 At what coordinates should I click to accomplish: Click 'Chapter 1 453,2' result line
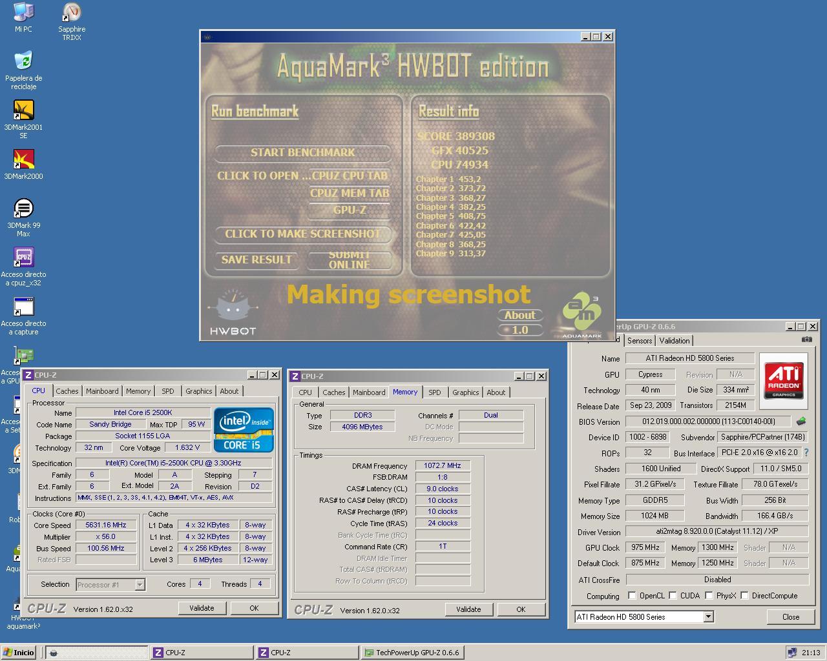tap(448, 179)
